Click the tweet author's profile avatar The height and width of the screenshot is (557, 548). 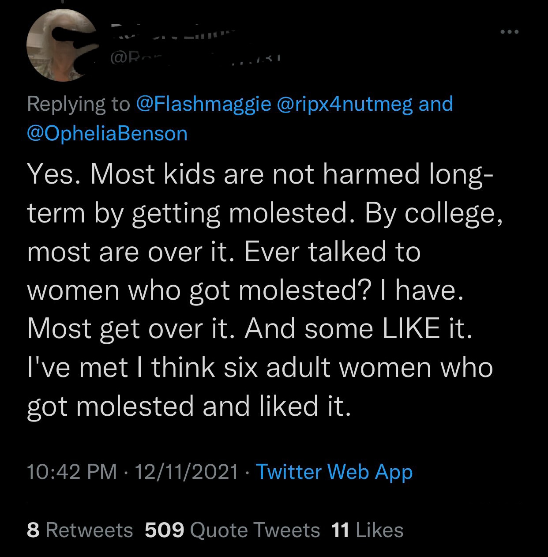tap(53, 46)
